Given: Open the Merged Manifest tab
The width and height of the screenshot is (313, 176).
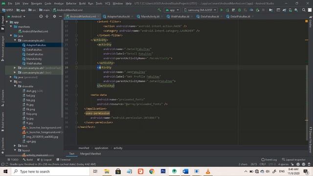Looking at the screenshot, I should tap(90, 154).
